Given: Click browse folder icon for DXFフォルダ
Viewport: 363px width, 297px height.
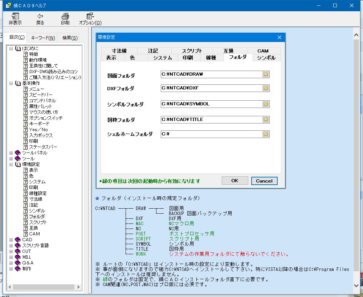Looking at the screenshot, I should [x=266, y=88].
